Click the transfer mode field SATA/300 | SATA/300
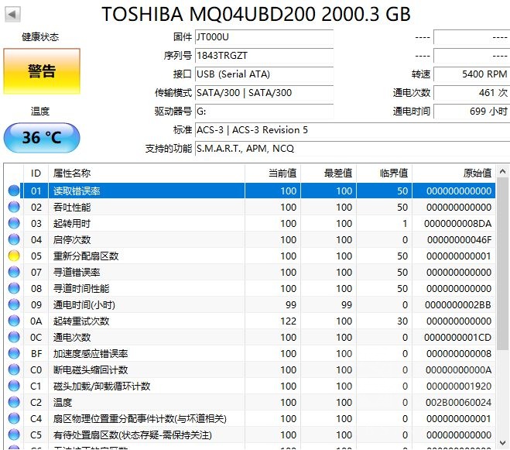510x450 pixels. (264, 93)
